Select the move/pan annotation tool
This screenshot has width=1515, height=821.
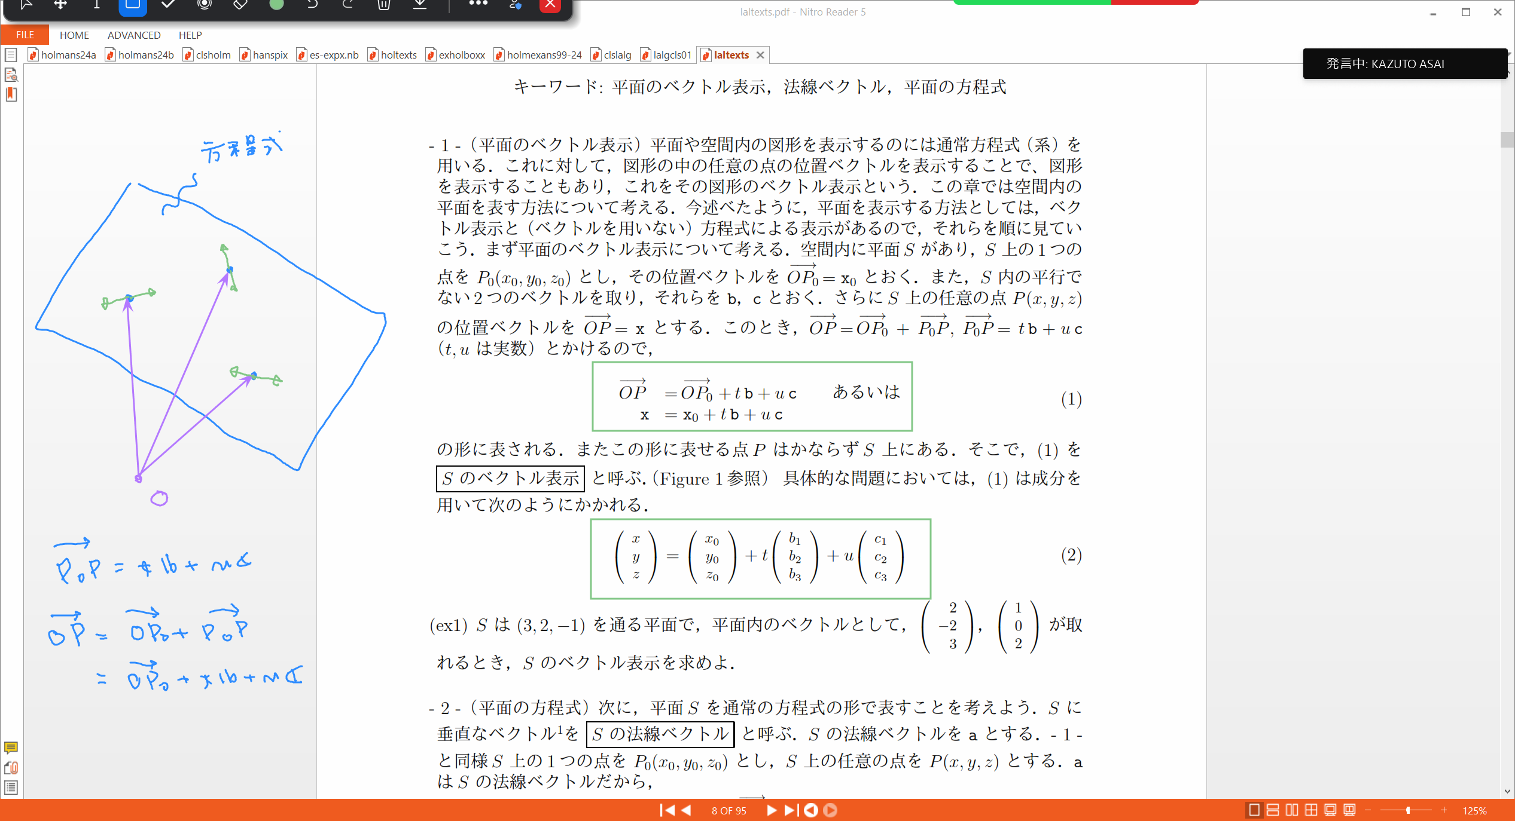(x=60, y=5)
